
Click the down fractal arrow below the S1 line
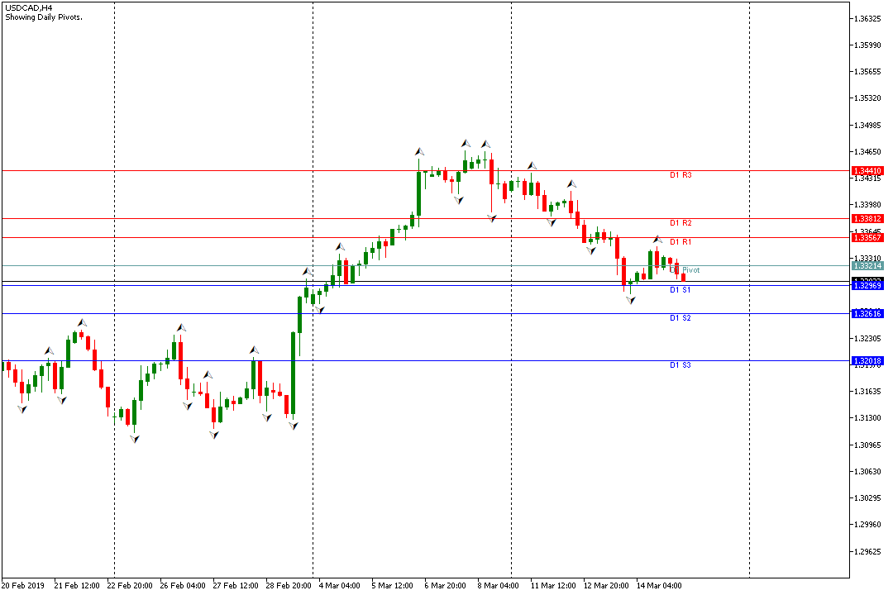pos(631,300)
